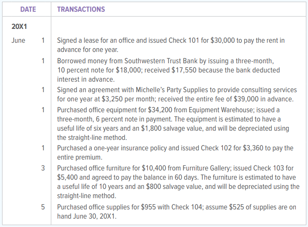The height and width of the screenshot is (227, 308).
Task: Click the Michelle's Party Supplies agreement entry
Action: point(177,94)
